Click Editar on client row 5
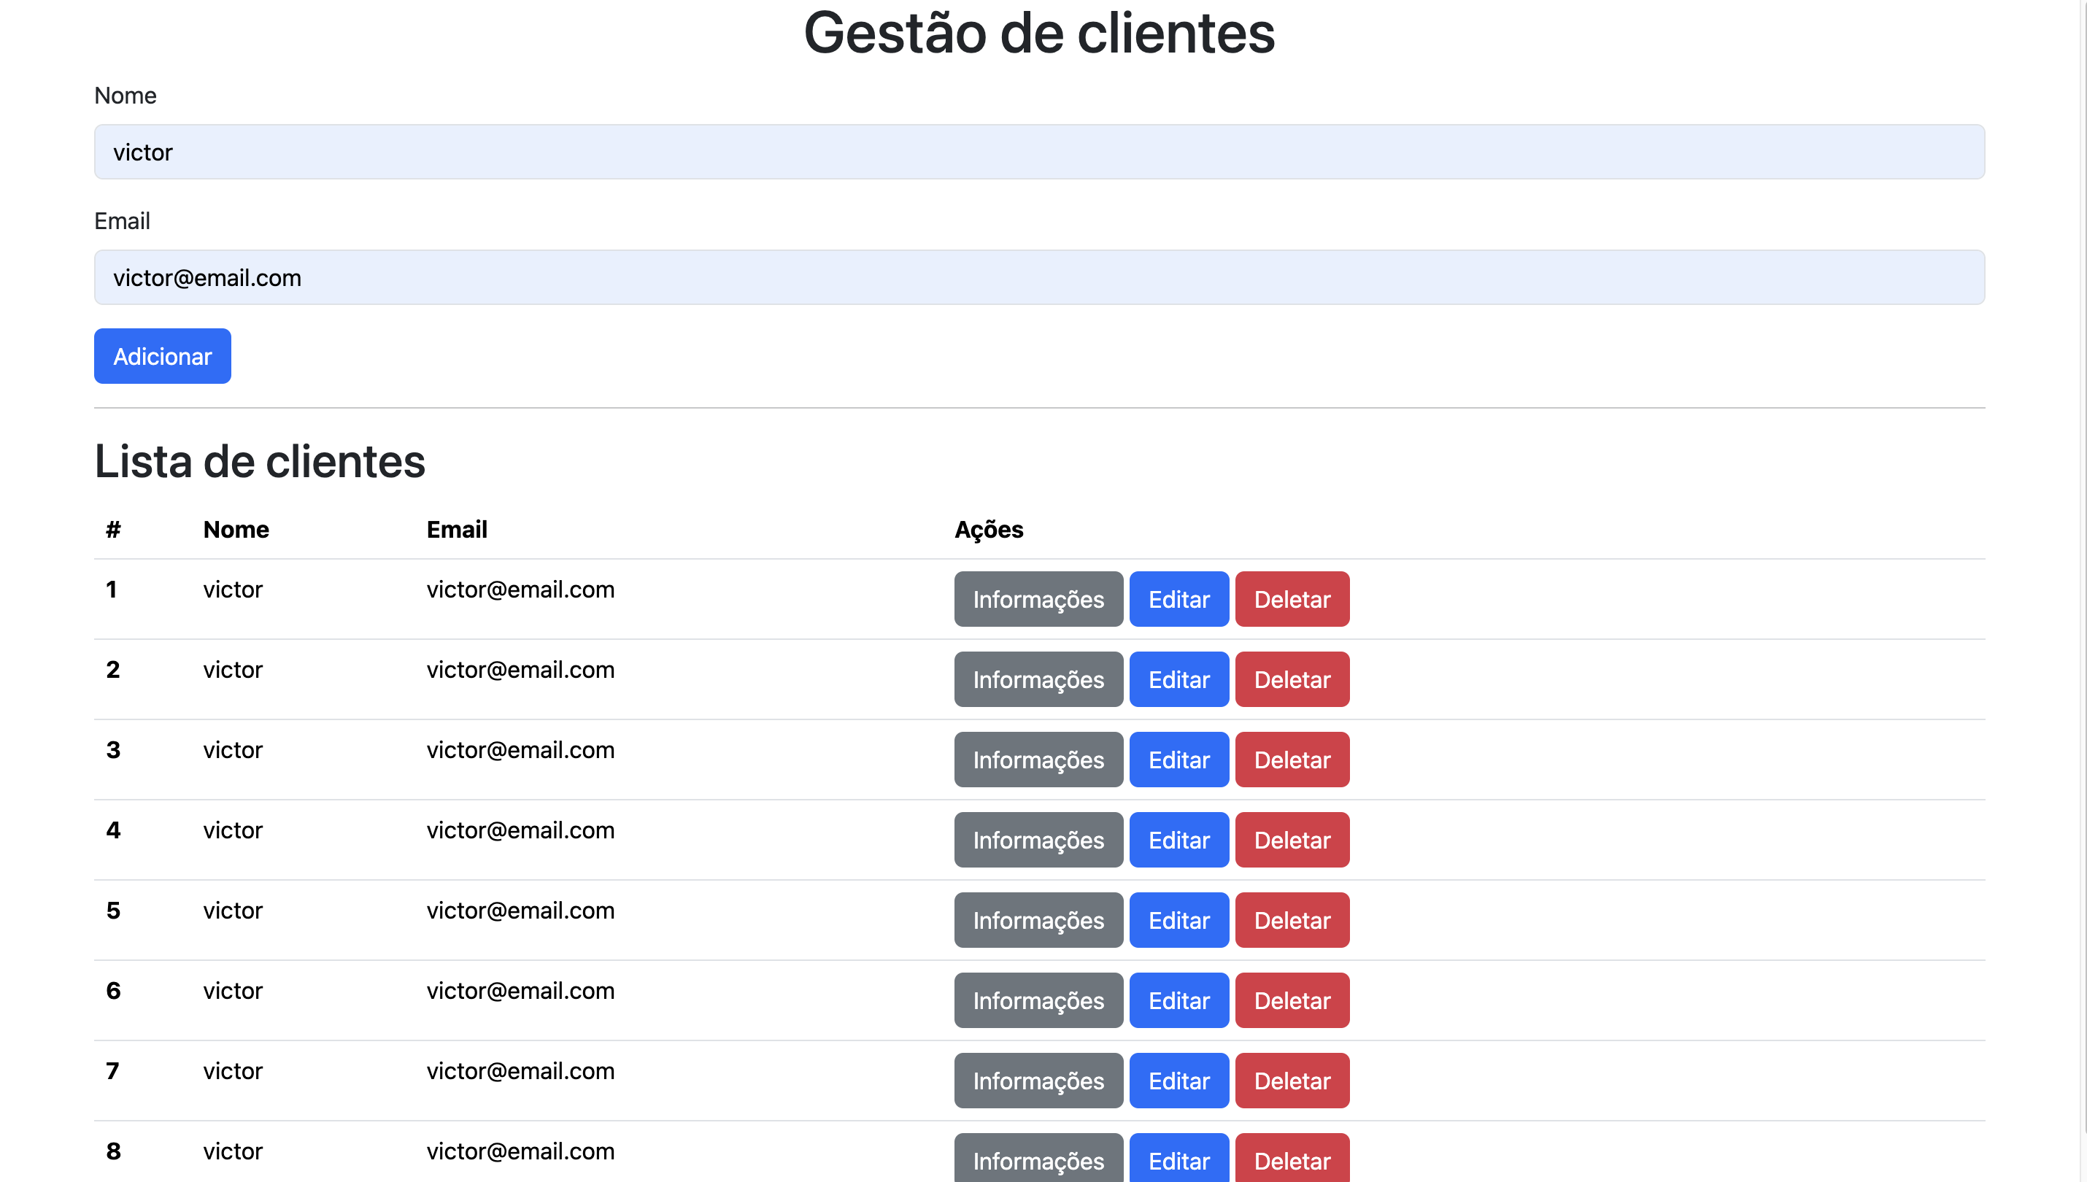The image size is (2087, 1182). (1178, 920)
